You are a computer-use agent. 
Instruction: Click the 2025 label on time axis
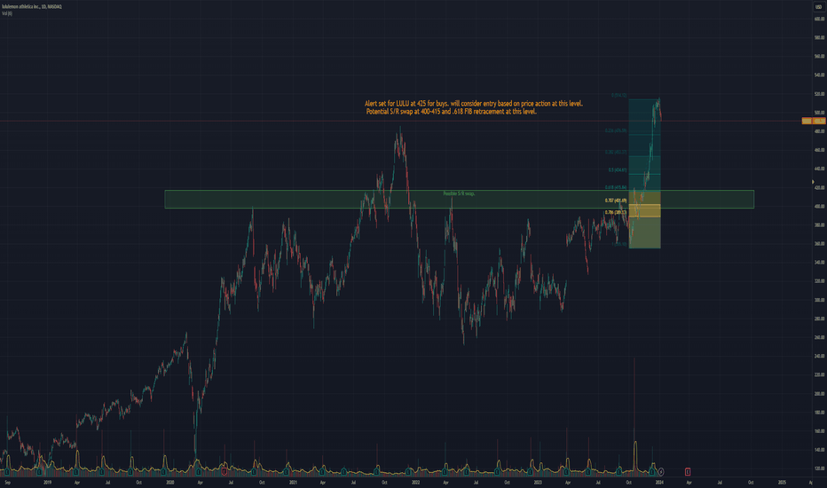click(x=782, y=482)
